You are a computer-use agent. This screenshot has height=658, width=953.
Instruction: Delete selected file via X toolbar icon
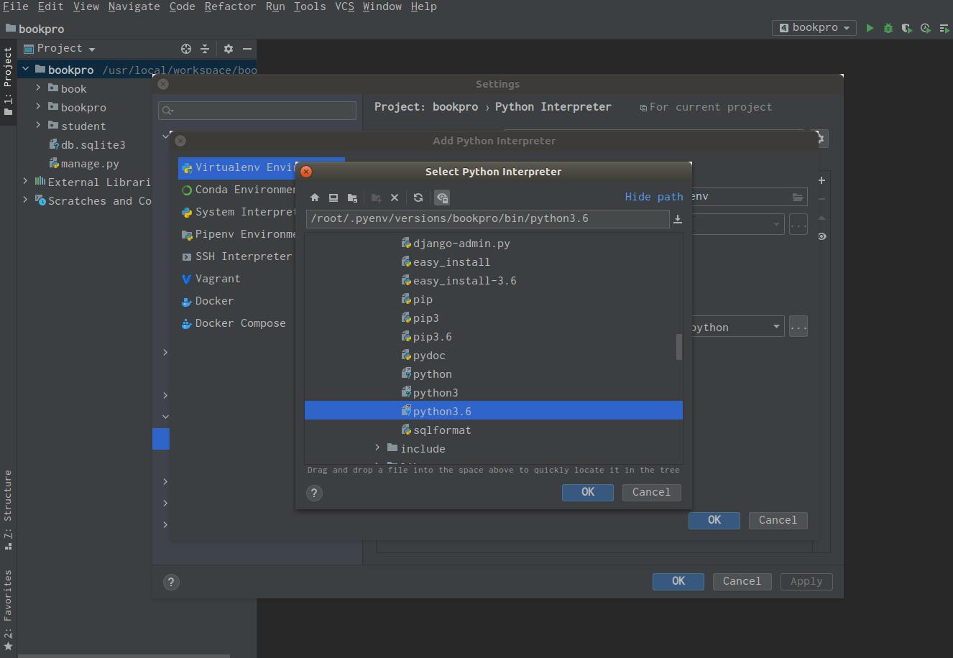[395, 198]
